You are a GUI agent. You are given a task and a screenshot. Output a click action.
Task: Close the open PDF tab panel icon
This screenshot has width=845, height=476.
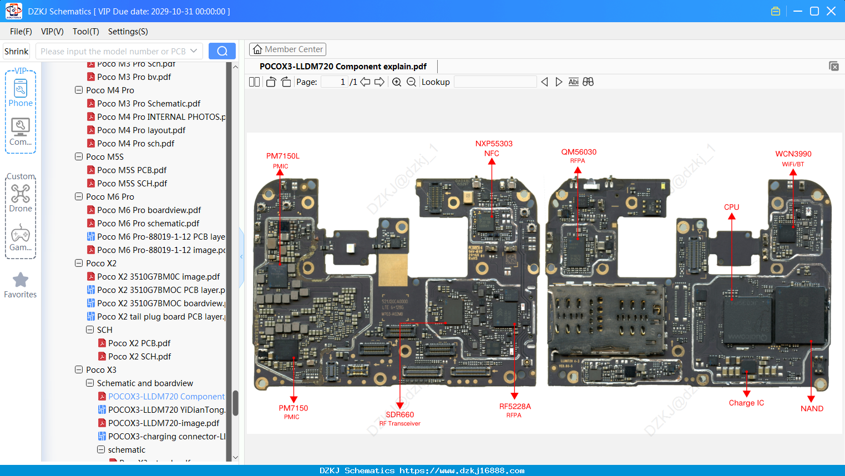tap(833, 66)
